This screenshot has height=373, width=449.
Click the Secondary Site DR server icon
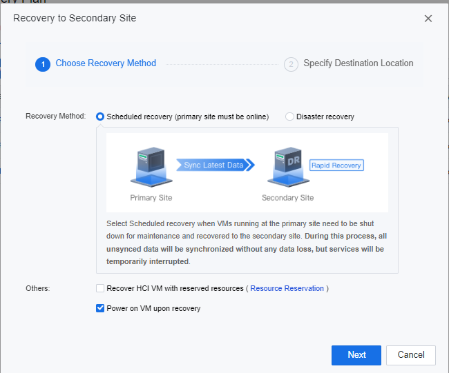288,168
